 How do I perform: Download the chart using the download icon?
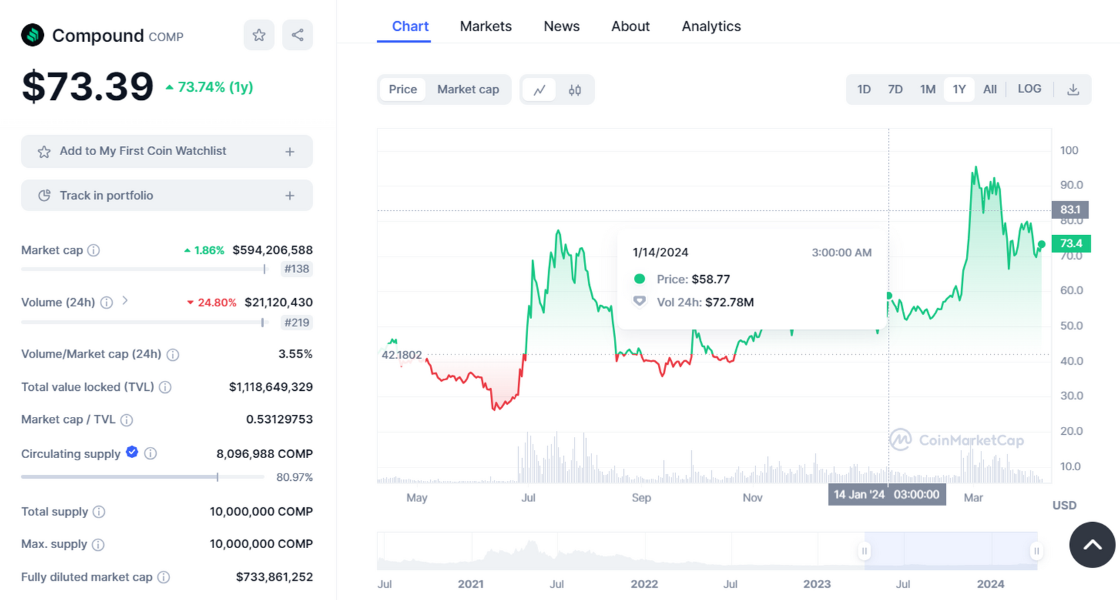coord(1073,89)
